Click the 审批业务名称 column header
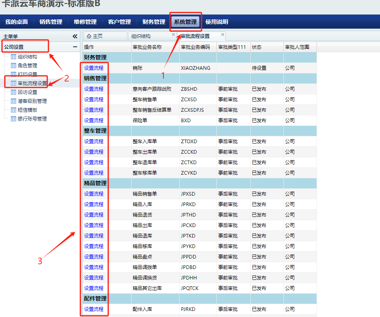 147,47
